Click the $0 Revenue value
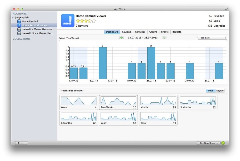 point(217,16)
